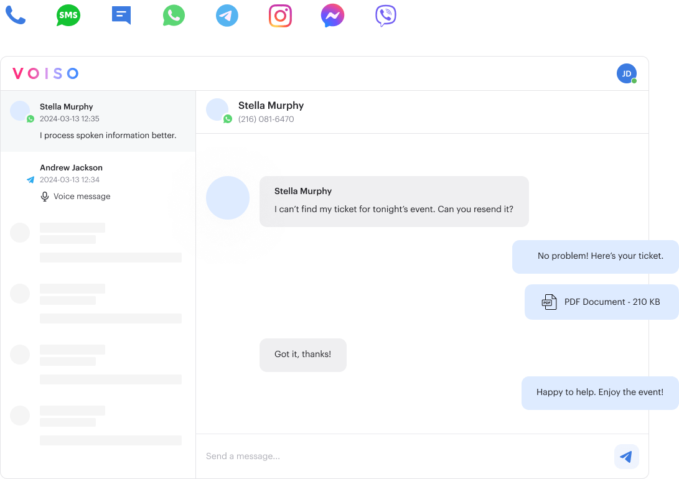Image resolution: width=679 pixels, height=479 pixels.
Task: Select the Telegram channel icon at top
Action: pyautogui.click(x=227, y=16)
